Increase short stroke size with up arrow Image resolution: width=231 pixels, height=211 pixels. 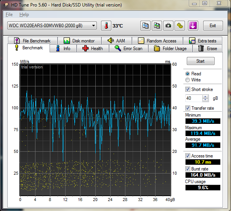coord(205,97)
